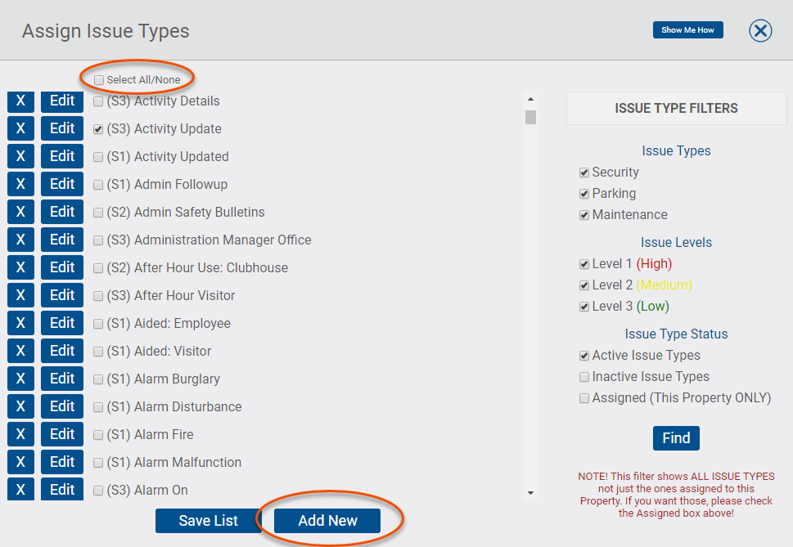Remove (S1) Alarm Fire using the X icon
This screenshot has height=547, width=793.
(20, 433)
